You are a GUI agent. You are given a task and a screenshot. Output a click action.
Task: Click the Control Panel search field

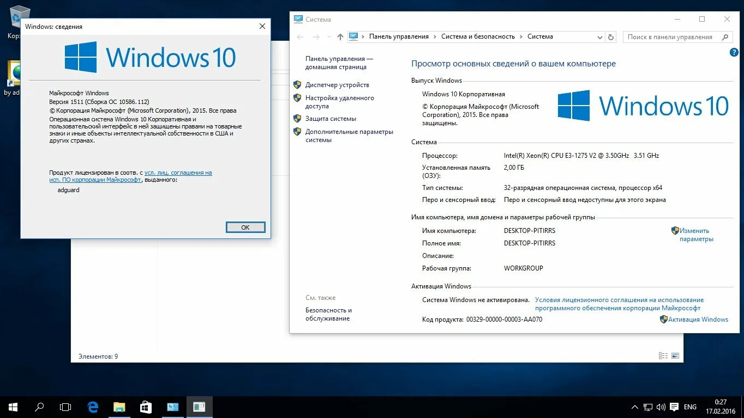[x=677, y=37]
